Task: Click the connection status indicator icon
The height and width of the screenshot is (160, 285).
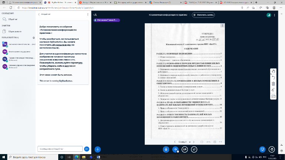Action: click(268, 15)
